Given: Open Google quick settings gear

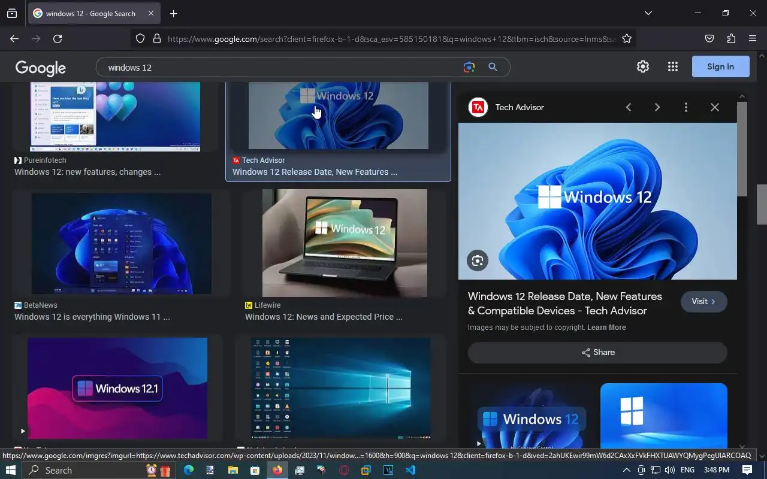Looking at the screenshot, I should 643,66.
